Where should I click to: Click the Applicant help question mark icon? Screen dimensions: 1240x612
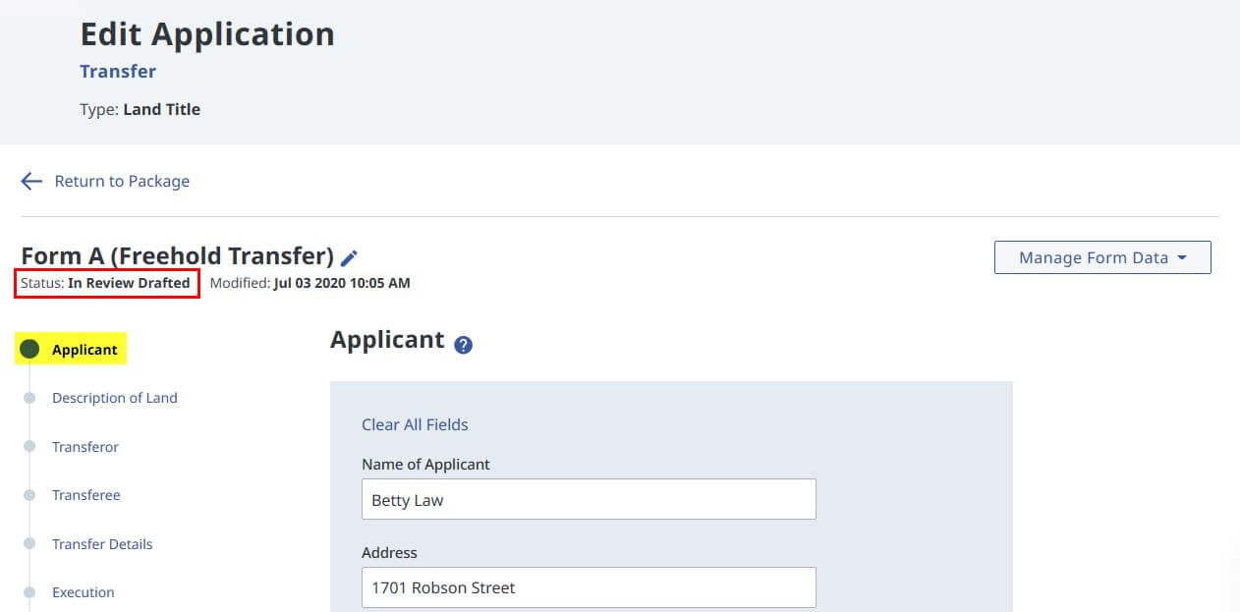pyautogui.click(x=464, y=345)
